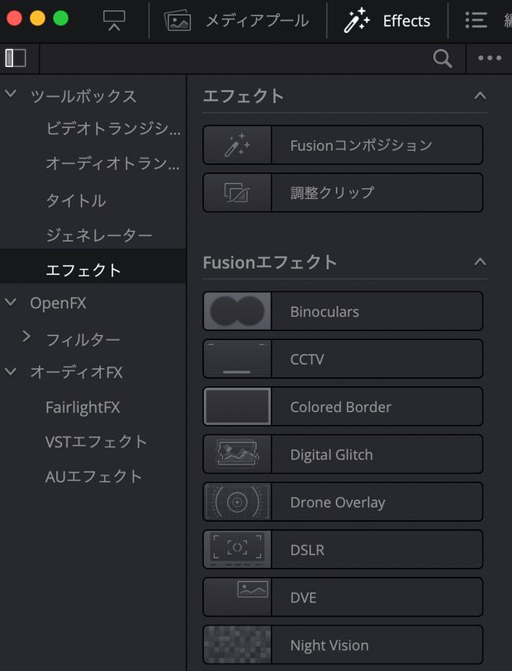Select the Binoculars effect thumbnail
The height and width of the screenshot is (671, 512).
(237, 311)
